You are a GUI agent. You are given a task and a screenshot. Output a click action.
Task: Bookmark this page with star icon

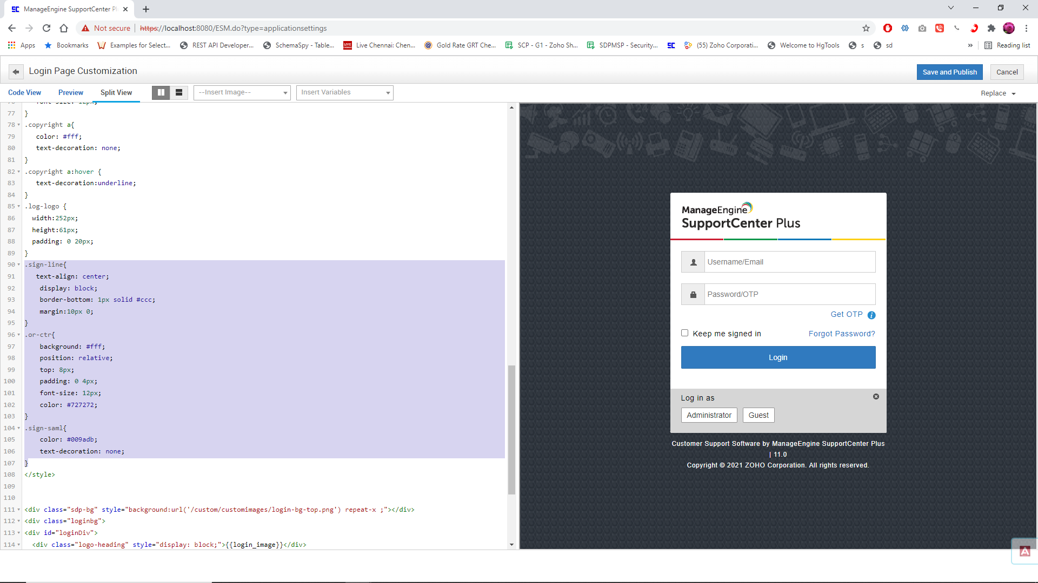click(x=866, y=28)
